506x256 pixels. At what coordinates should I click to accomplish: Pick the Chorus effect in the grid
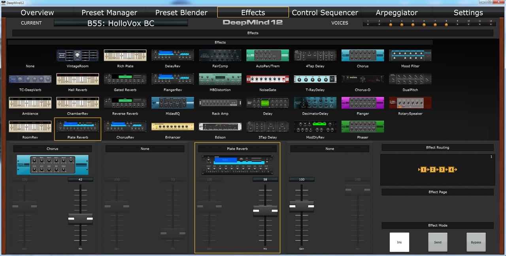363,55
